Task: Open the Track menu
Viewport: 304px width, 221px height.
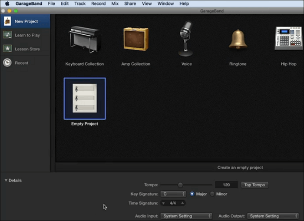Action: (80, 3)
